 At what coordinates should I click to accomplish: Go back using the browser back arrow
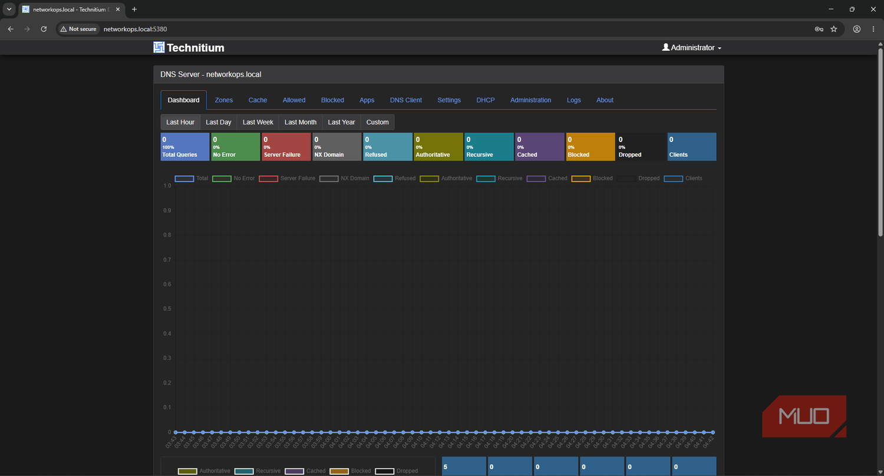(x=11, y=29)
